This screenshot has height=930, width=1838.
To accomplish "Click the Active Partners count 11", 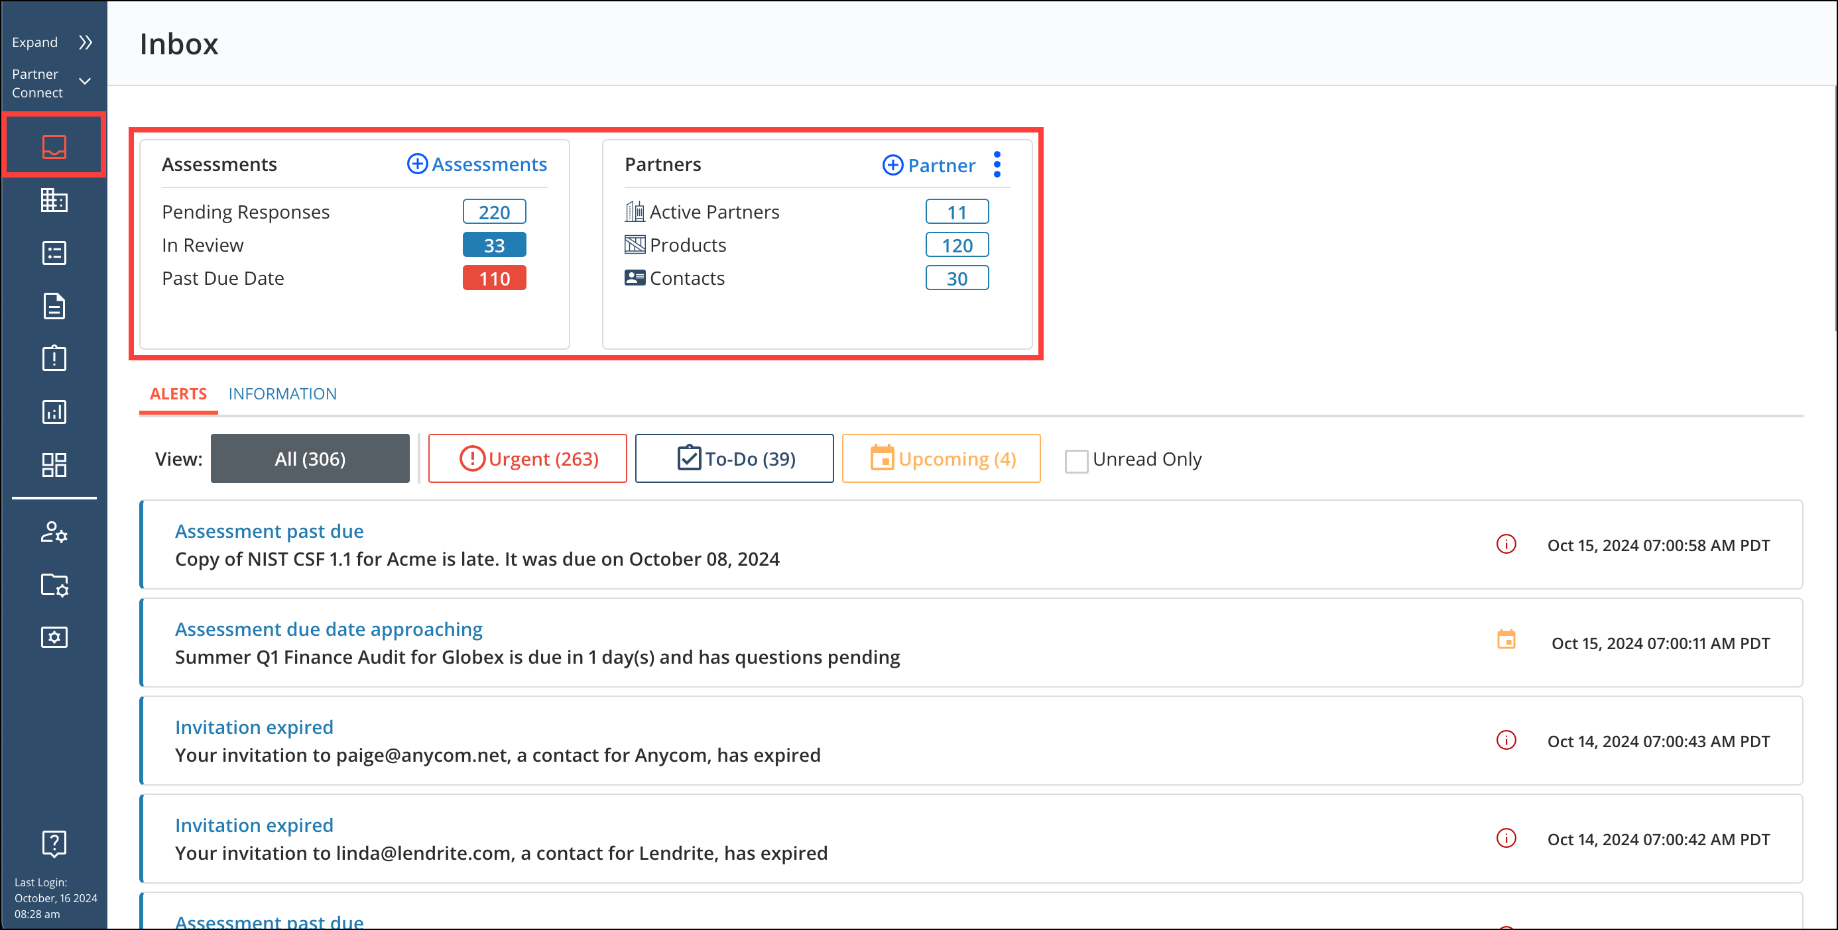I will 957,212.
